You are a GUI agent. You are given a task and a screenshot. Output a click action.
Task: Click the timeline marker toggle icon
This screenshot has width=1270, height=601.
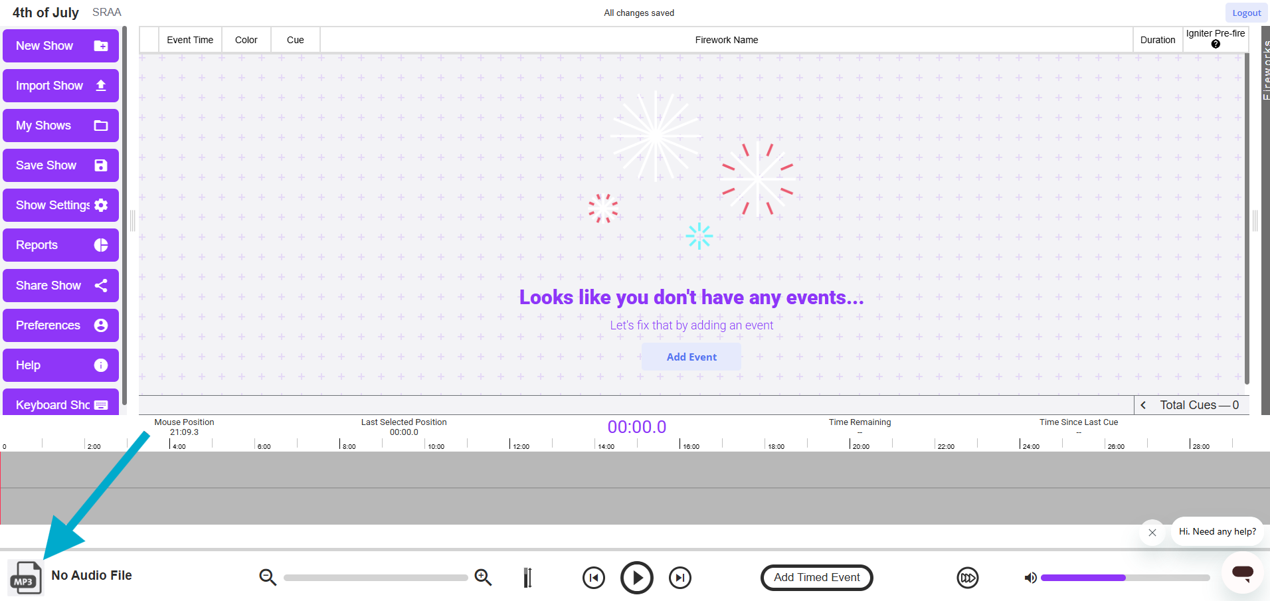click(527, 578)
